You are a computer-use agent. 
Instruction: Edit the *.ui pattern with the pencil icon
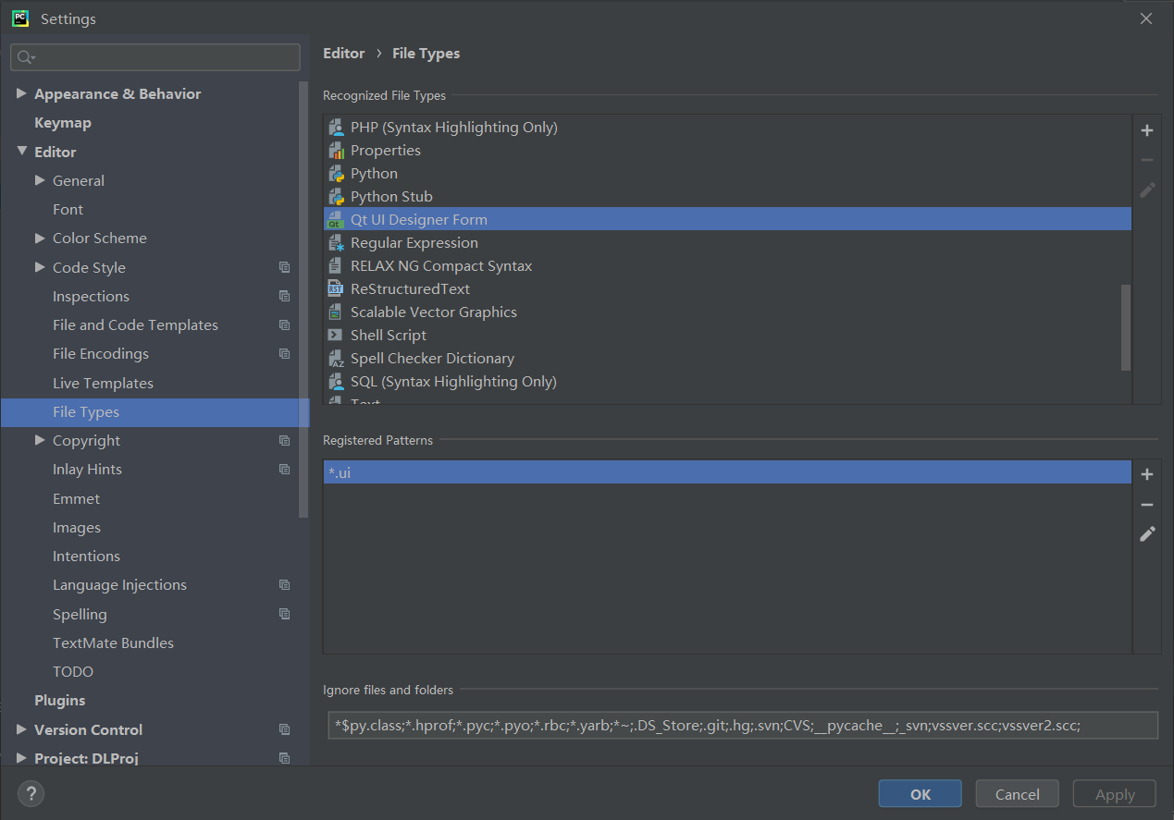1146,534
